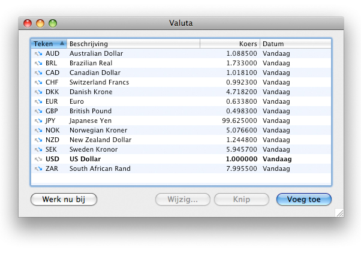Click the update arrows icon beside AUD
Screen dimensions: 361x253
(x=38, y=53)
